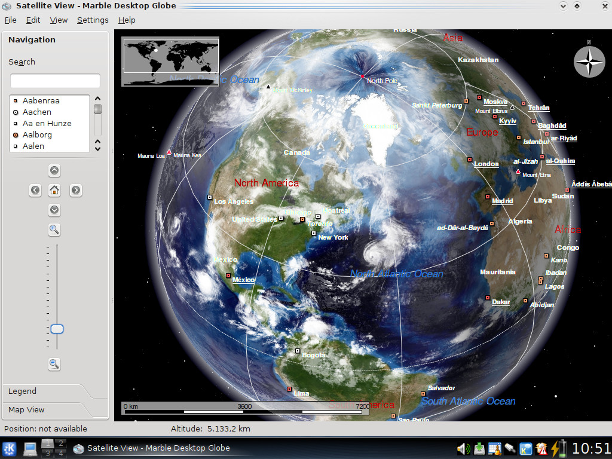612x459 pixels.
Task: Click the Baghdâd city label
Action: click(552, 126)
